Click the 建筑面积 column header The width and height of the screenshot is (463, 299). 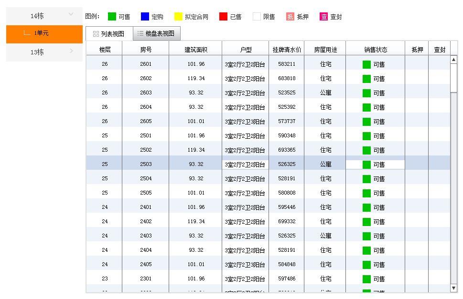pos(196,50)
